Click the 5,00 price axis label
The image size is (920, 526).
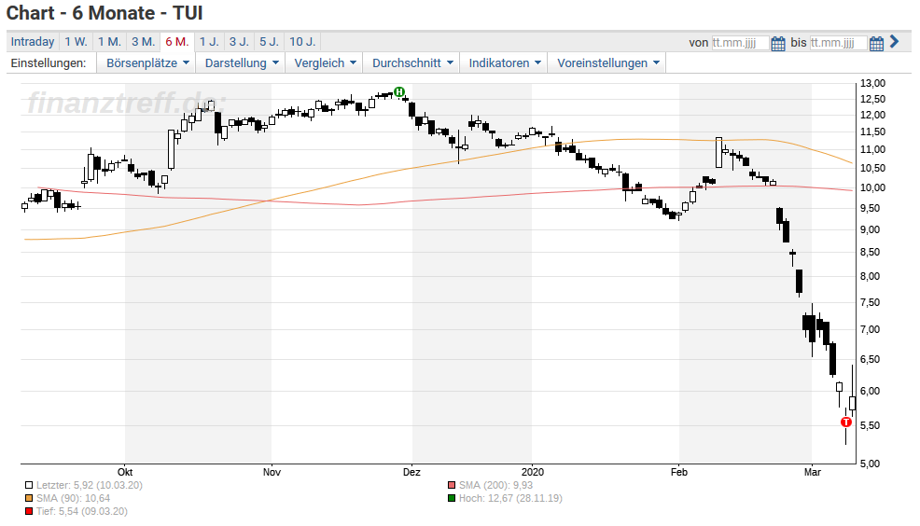pos(871,464)
